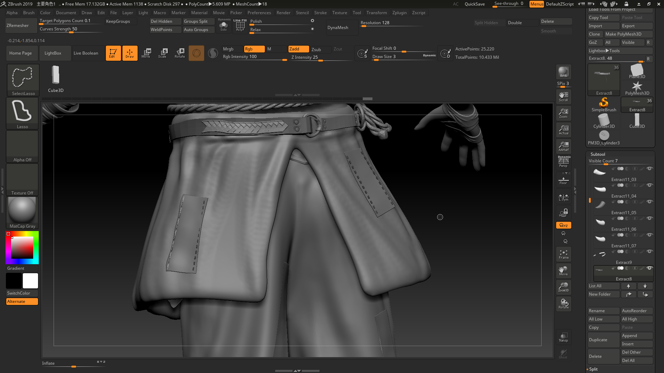Select the white secondary color swatch

click(30, 281)
